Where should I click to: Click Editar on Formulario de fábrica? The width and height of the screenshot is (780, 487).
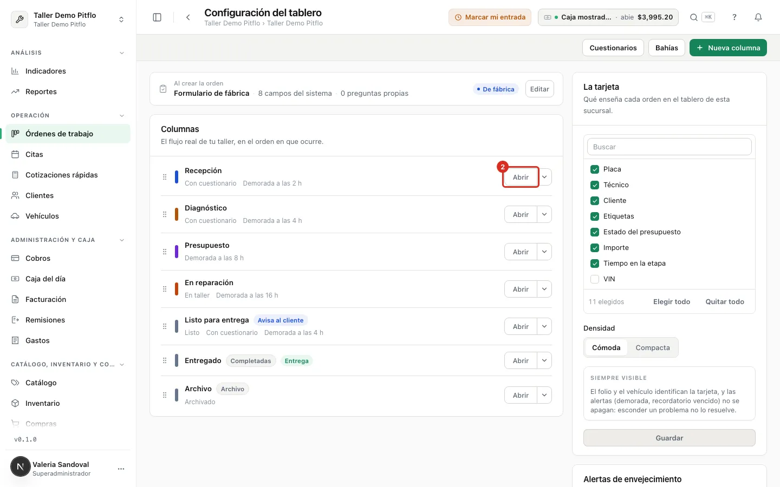click(539, 89)
